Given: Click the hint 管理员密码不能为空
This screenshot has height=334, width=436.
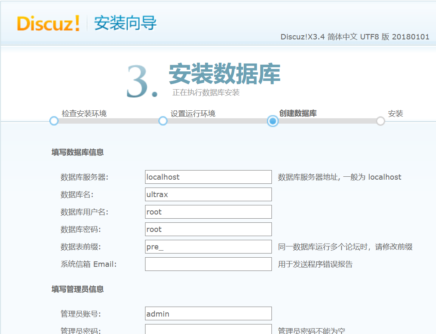Looking at the screenshot, I should (311, 330).
